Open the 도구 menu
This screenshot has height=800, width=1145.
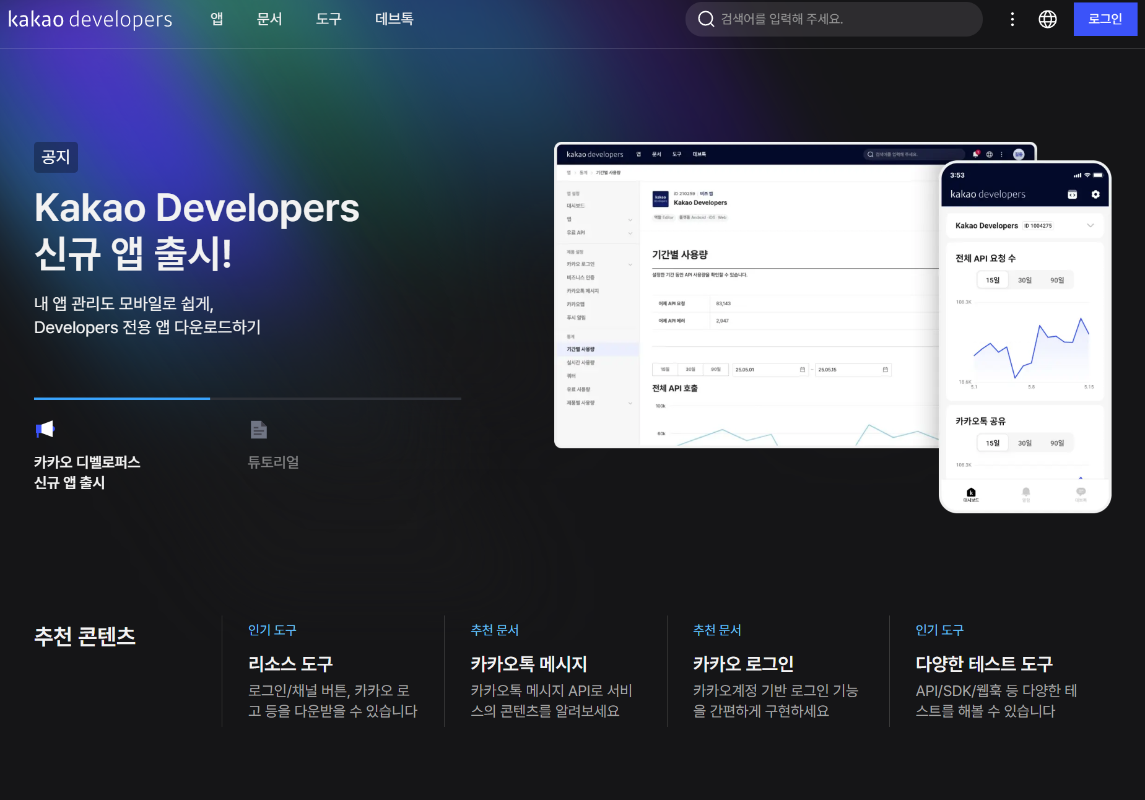coord(328,19)
